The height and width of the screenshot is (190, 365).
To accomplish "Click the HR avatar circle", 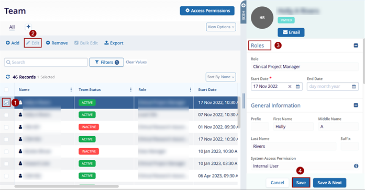I will [x=262, y=18].
